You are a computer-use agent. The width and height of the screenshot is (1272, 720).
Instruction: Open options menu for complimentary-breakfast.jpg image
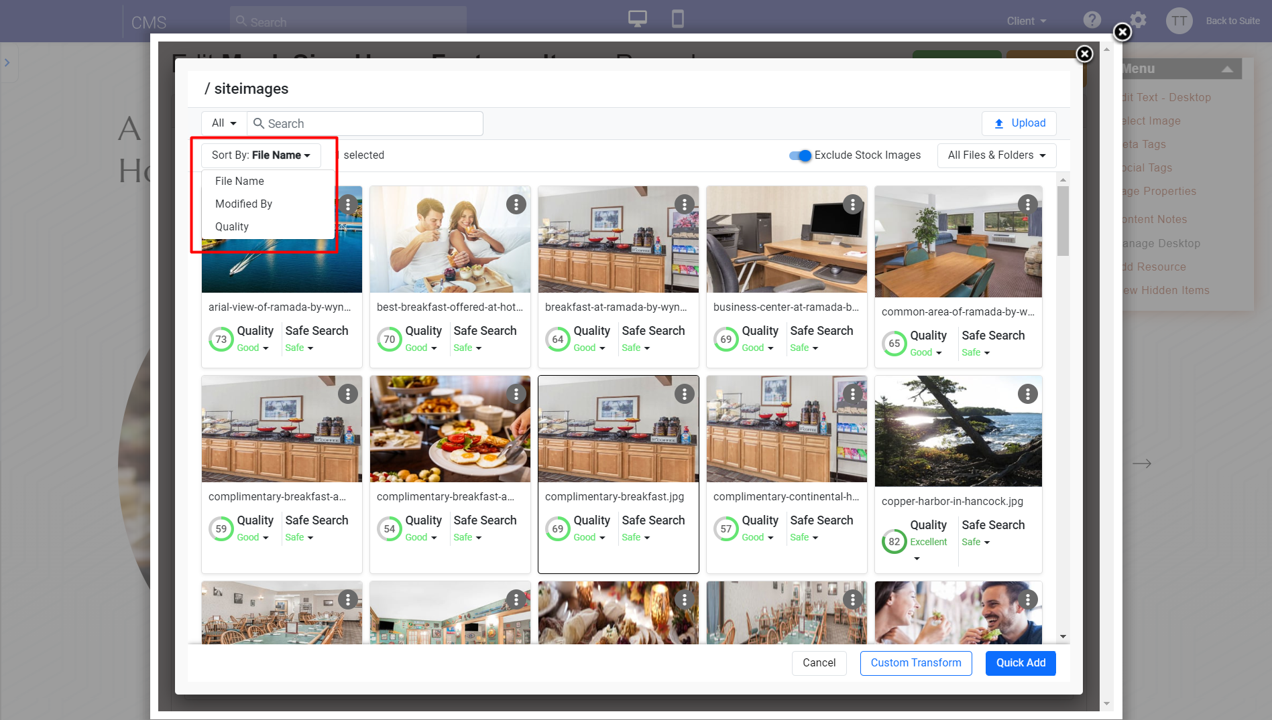685,394
